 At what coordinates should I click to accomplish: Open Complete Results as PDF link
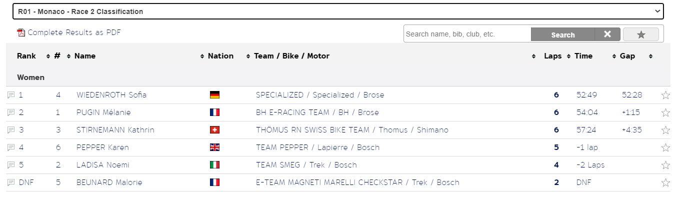74,32
